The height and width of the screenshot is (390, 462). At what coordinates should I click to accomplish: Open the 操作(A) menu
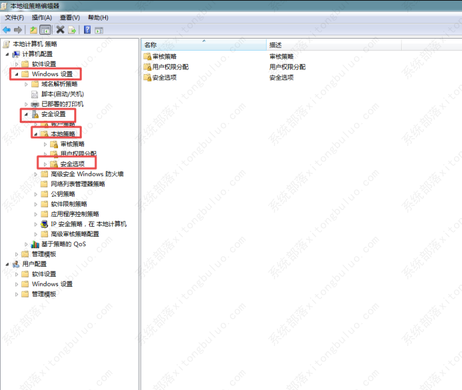(41, 17)
